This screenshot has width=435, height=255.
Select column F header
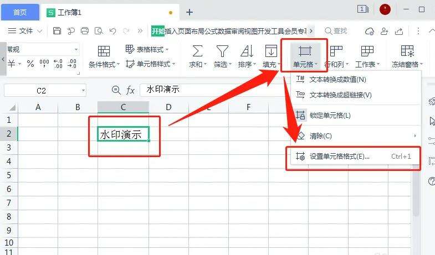(248, 107)
